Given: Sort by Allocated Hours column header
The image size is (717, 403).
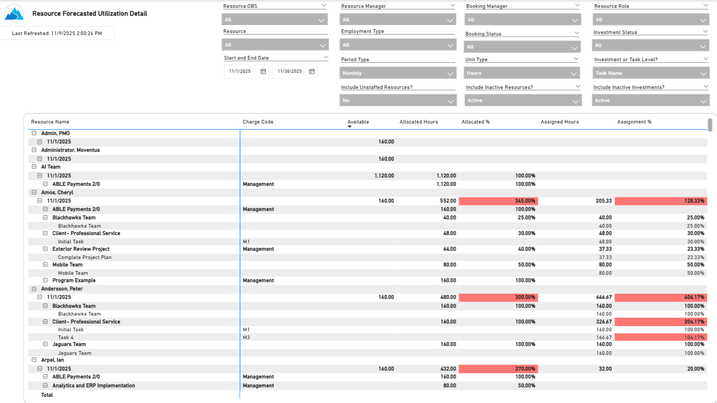Looking at the screenshot, I should pyautogui.click(x=418, y=122).
